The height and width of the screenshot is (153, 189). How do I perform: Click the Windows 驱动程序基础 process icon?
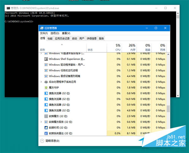46,65
